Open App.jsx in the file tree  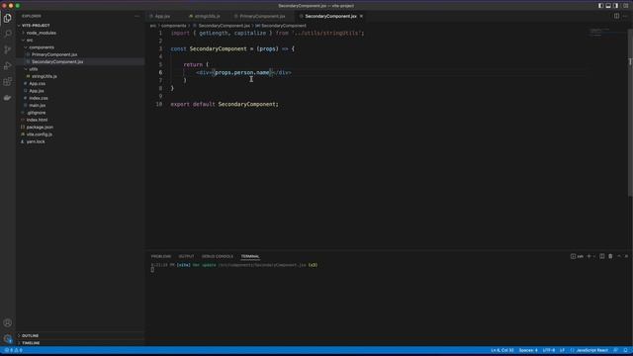click(37, 91)
